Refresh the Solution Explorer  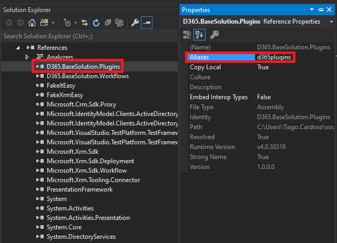coord(96,23)
